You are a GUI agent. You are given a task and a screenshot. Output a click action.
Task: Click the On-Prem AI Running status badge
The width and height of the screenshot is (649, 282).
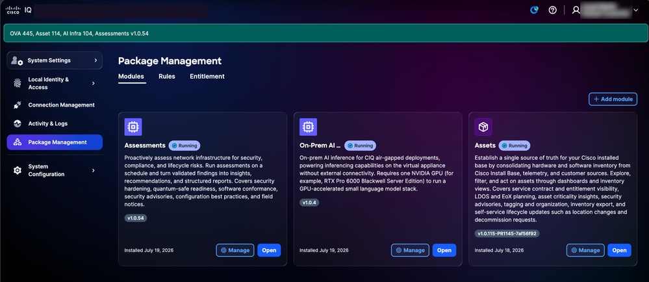[360, 146]
